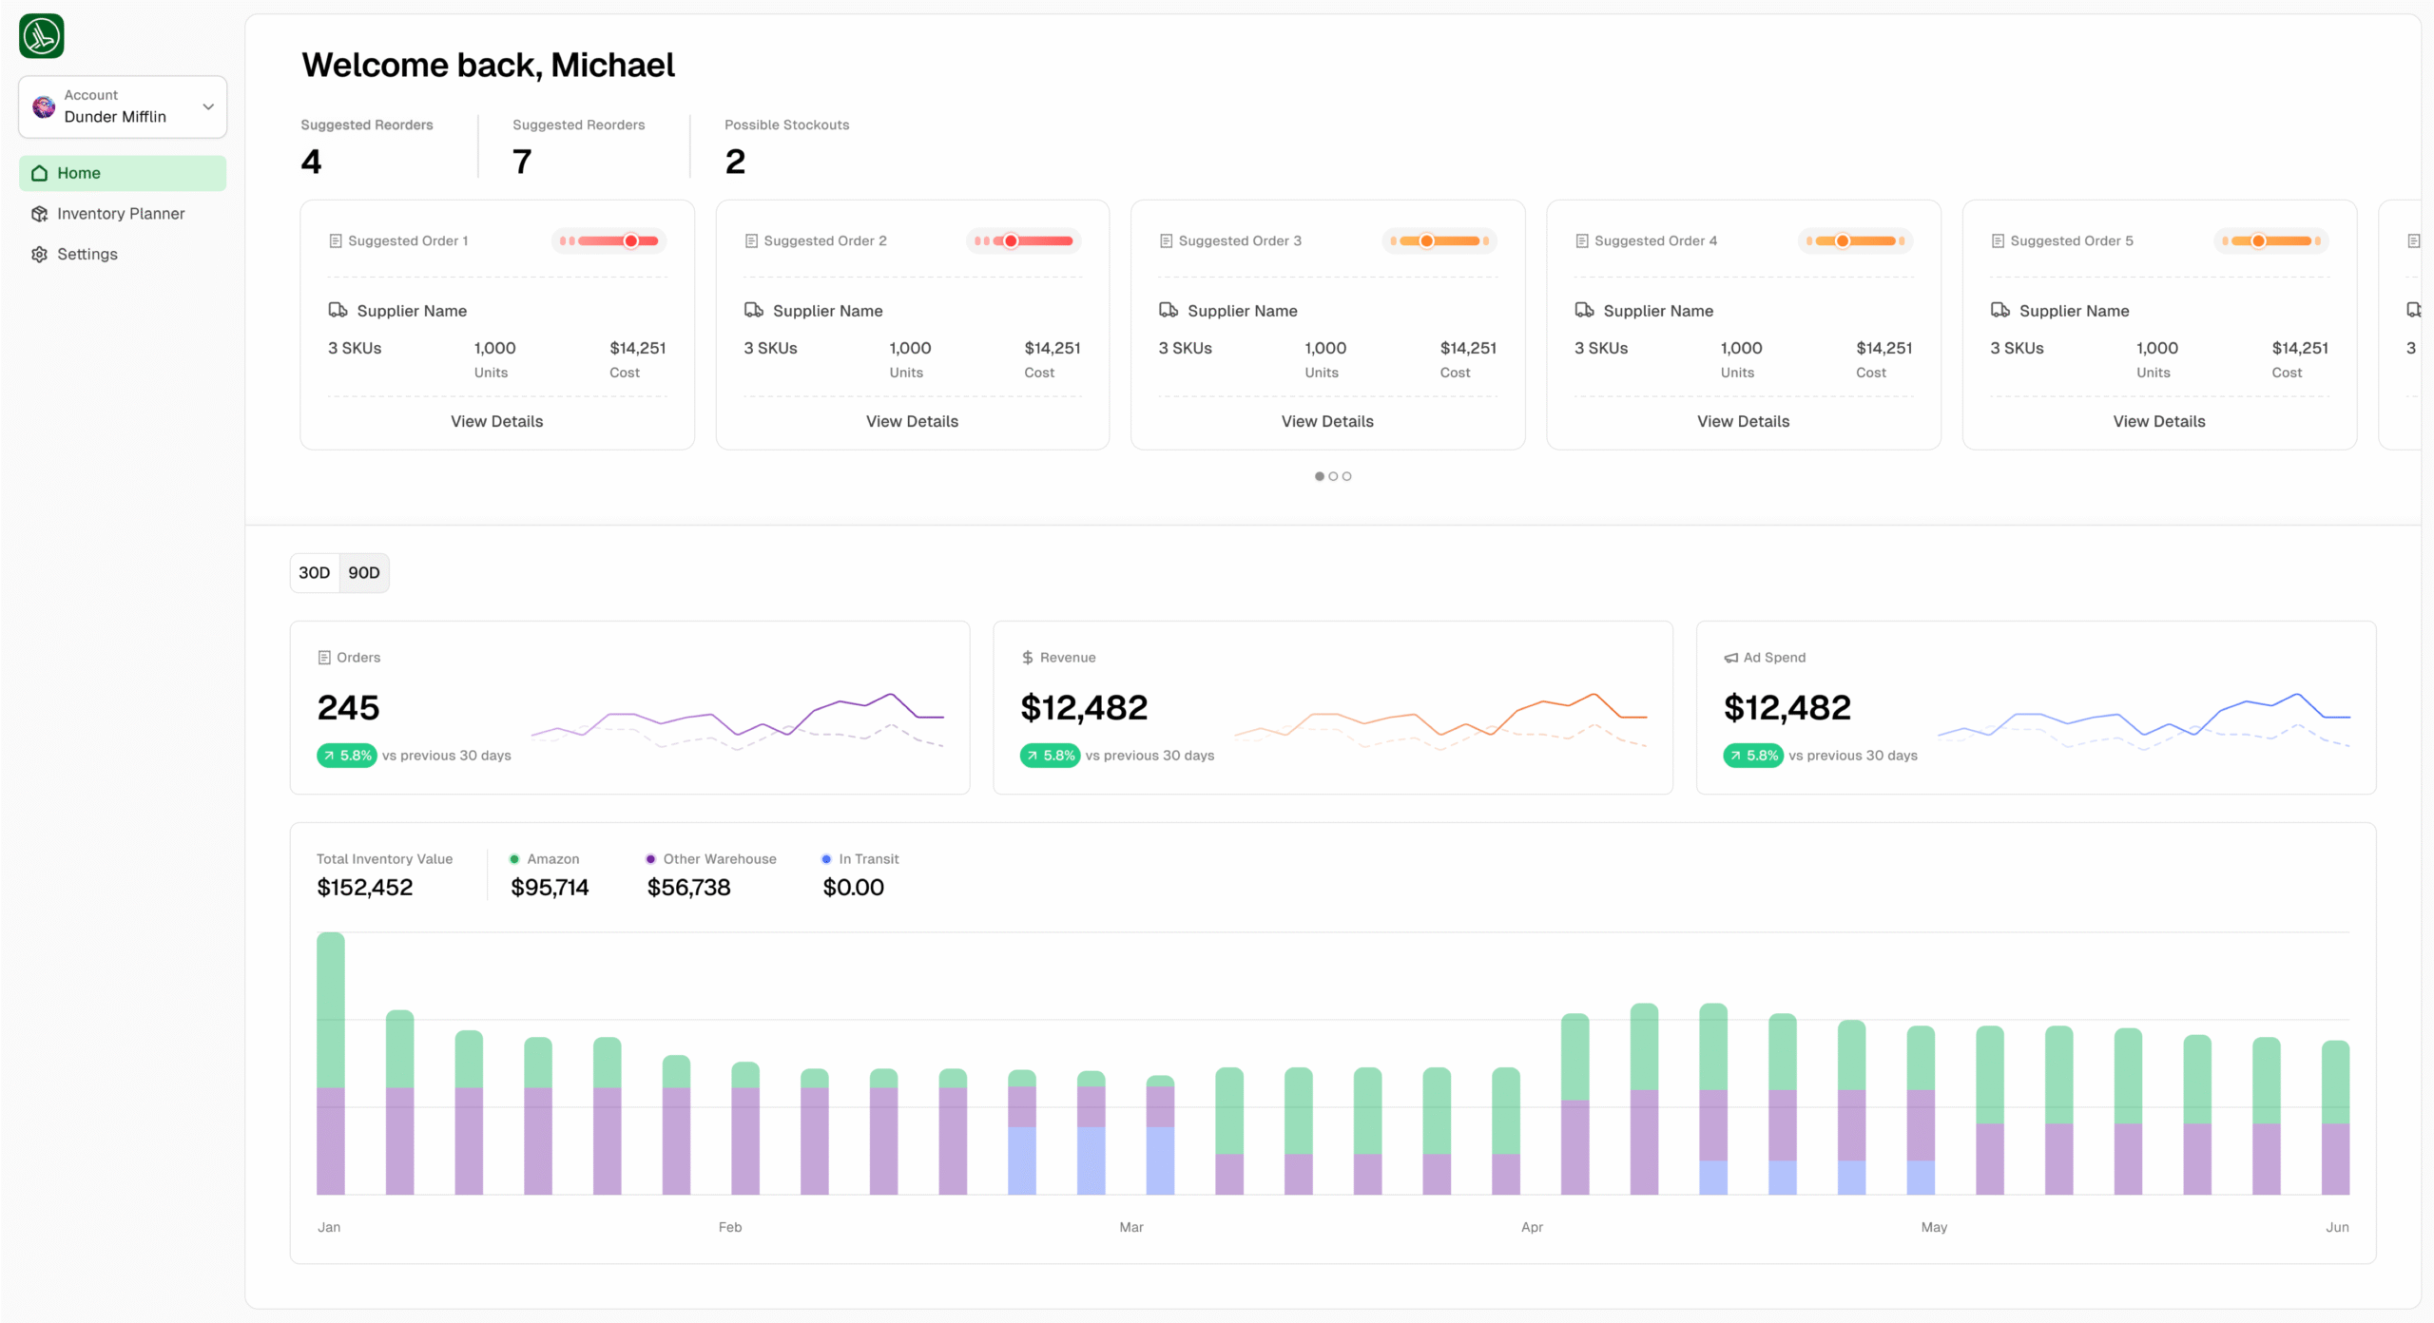The image size is (2434, 1323).
Task: Click View Details on Suggested Order 5
Action: [x=2158, y=421]
